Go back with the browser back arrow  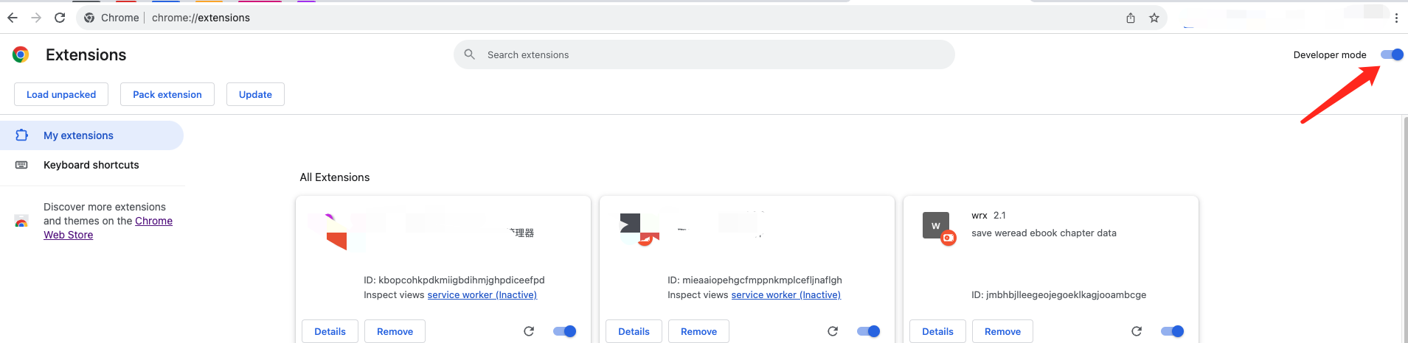13,18
